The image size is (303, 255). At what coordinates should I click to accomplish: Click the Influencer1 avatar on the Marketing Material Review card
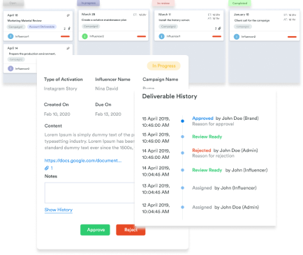[x=10, y=36]
